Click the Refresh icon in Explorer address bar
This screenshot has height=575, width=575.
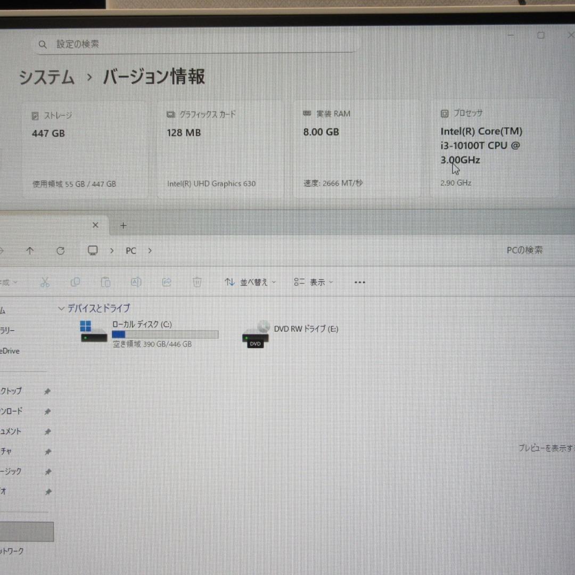point(61,250)
